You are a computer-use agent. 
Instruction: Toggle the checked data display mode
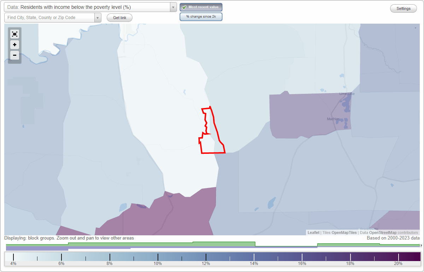click(201, 7)
